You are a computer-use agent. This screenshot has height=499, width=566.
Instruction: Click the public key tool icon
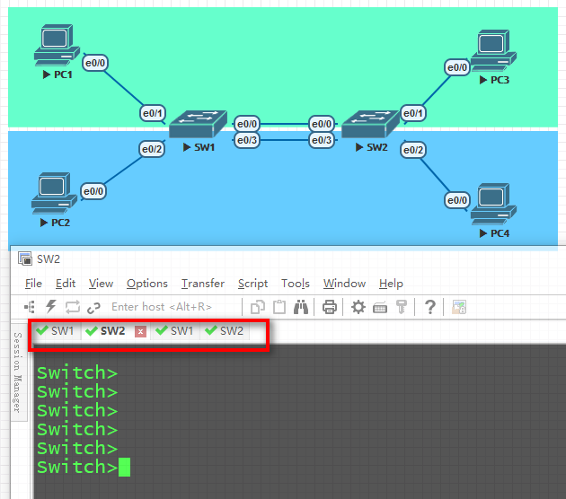pos(401,307)
